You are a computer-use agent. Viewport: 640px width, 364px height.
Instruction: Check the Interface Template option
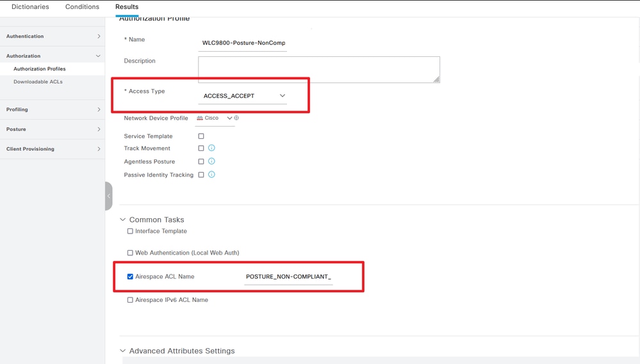click(x=130, y=231)
